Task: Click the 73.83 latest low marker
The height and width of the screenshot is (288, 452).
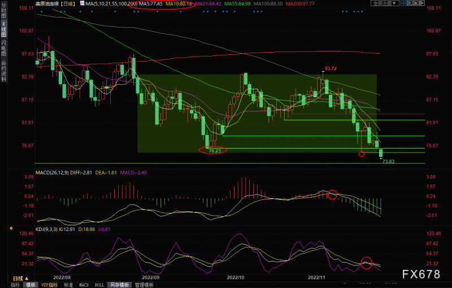Action: (388, 162)
